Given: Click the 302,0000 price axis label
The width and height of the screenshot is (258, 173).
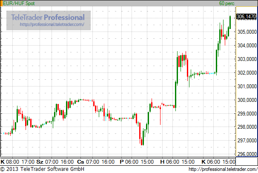Looking at the screenshot, I should [x=247, y=72].
